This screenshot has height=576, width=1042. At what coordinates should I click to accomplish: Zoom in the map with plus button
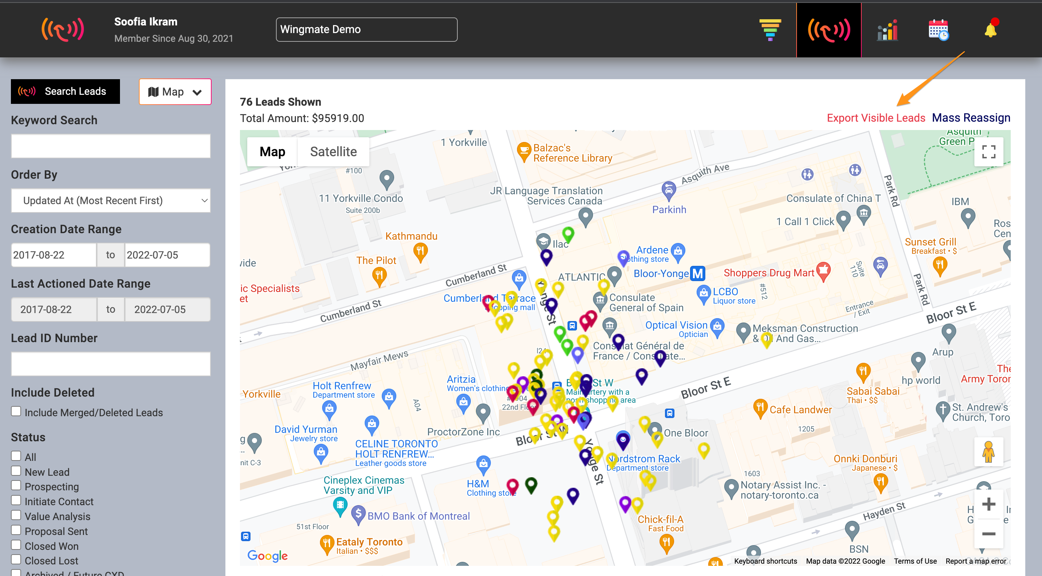click(x=989, y=504)
